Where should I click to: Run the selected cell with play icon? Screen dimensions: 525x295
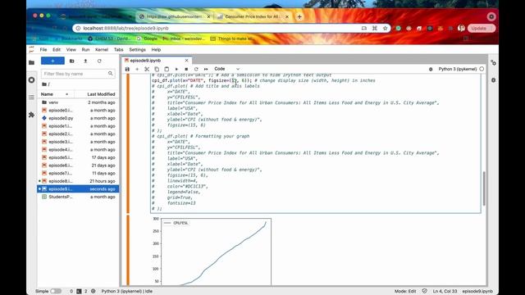click(176, 69)
